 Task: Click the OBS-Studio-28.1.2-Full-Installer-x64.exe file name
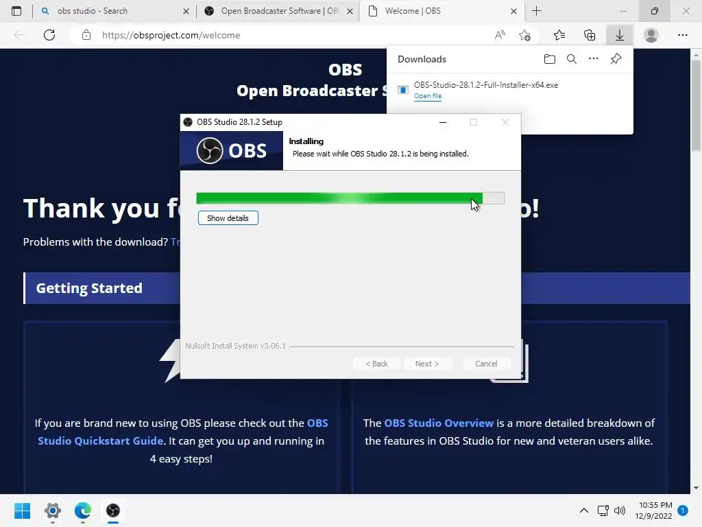[486, 84]
